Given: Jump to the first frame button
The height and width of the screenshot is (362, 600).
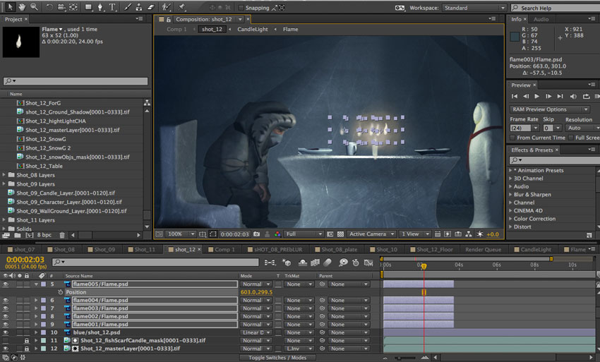Looking at the screenshot, I should tap(515, 97).
